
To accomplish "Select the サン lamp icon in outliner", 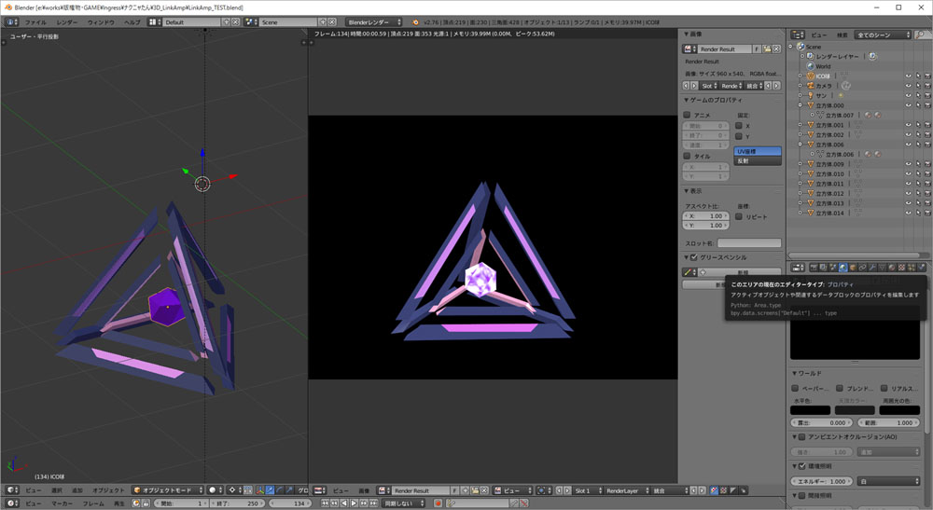I will pyautogui.click(x=810, y=95).
